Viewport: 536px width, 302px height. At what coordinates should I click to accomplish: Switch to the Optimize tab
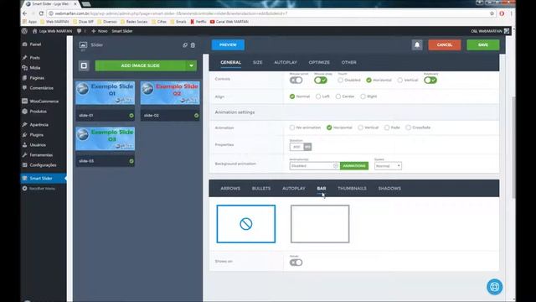pos(319,62)
